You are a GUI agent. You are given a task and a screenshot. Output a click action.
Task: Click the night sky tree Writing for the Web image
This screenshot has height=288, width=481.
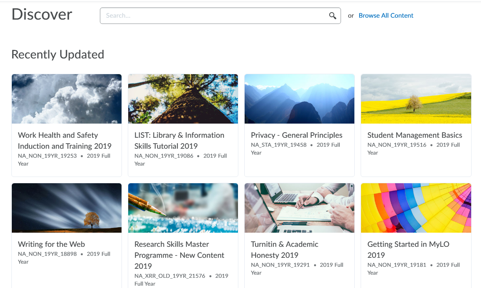66,208
